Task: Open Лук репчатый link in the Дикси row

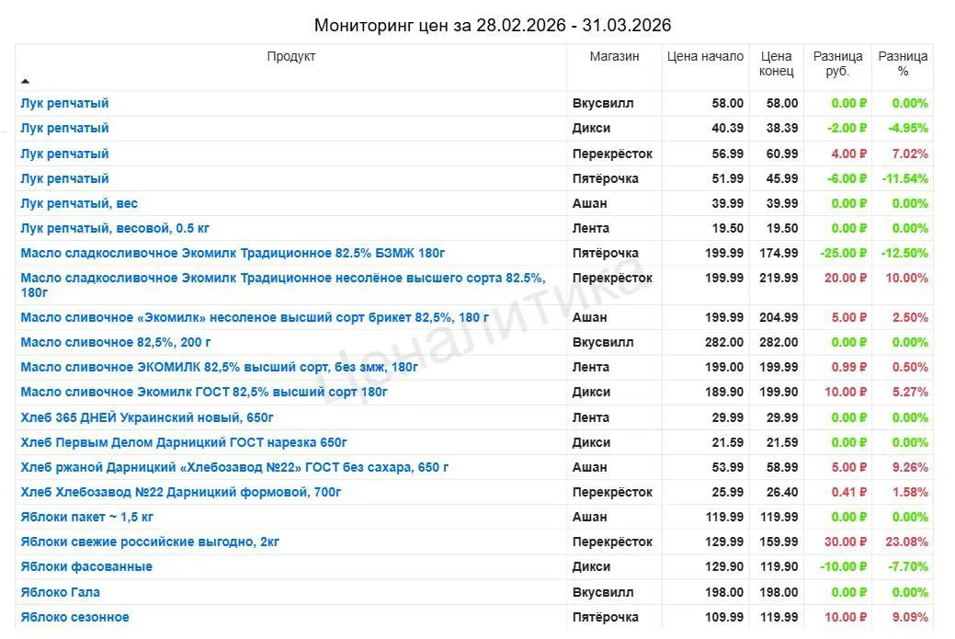Action: pyautogui.click(x=64, y=129)
